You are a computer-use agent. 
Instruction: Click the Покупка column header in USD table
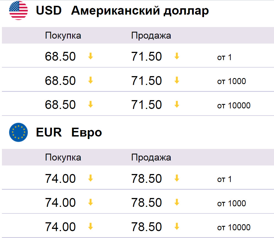pos(63,36)
